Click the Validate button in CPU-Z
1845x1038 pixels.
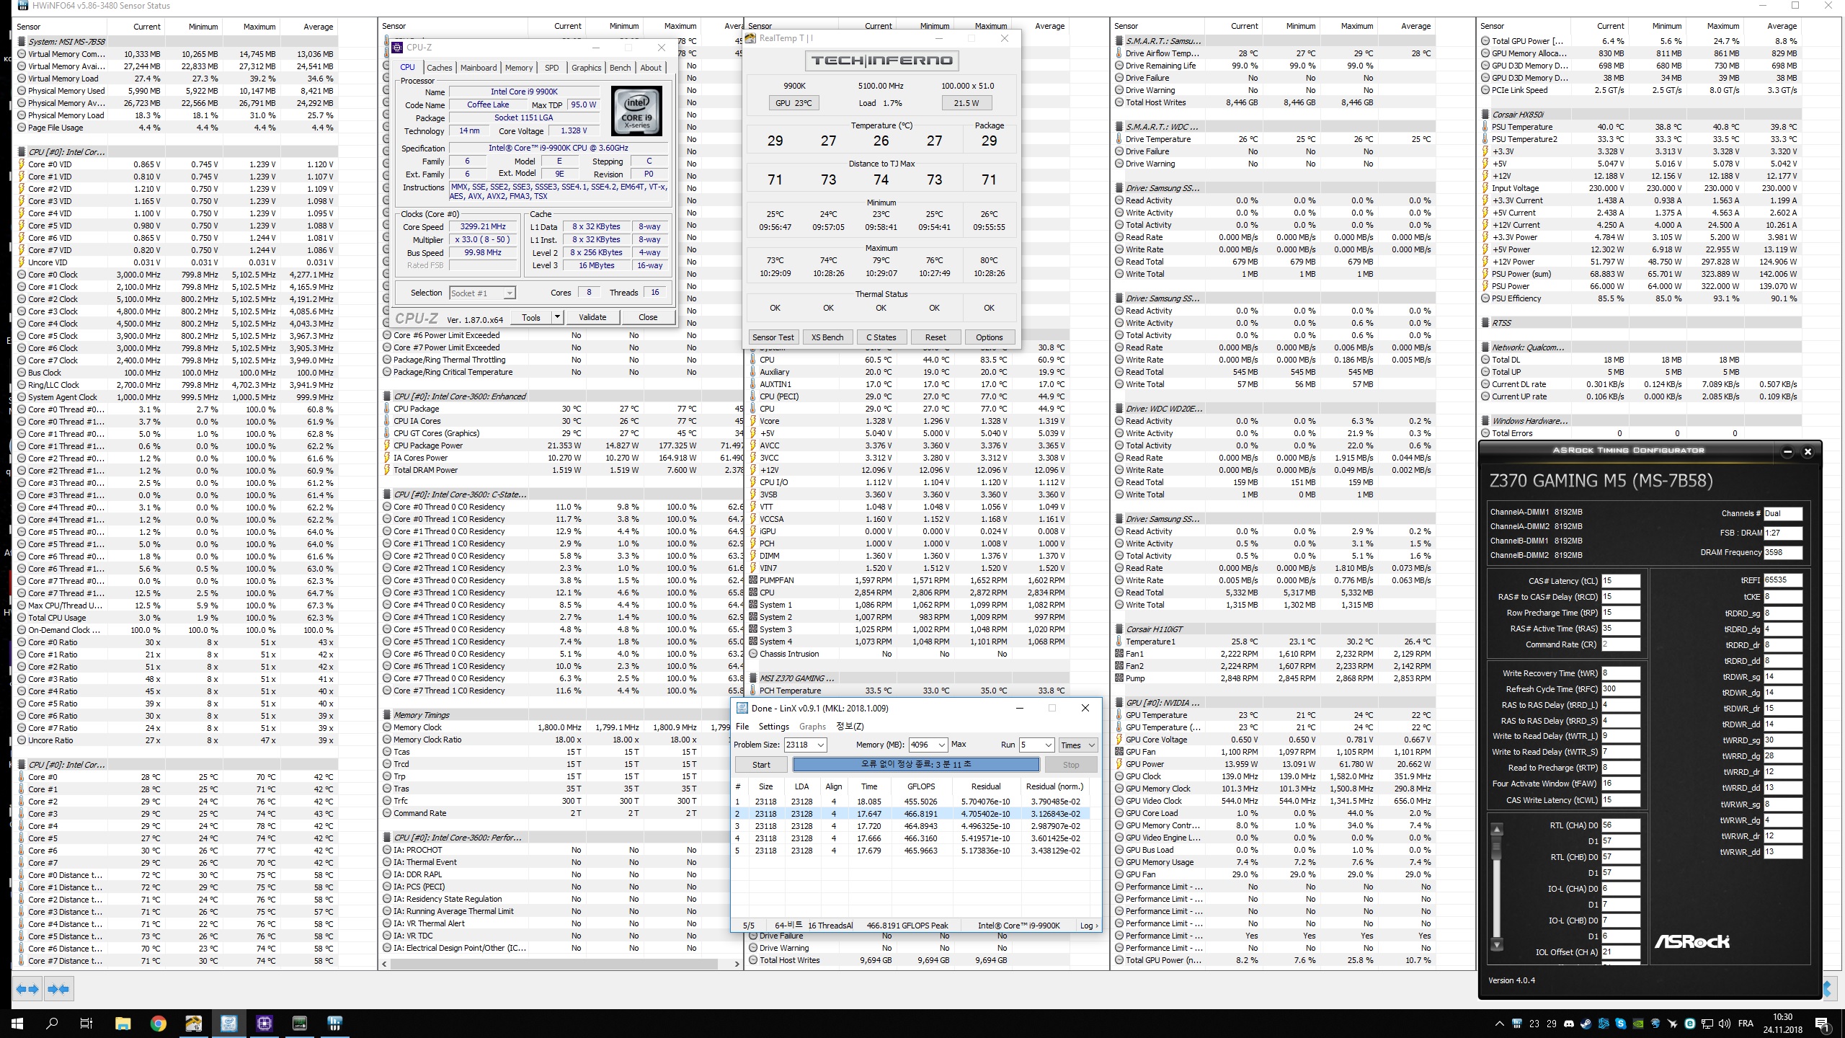[592, 317]
